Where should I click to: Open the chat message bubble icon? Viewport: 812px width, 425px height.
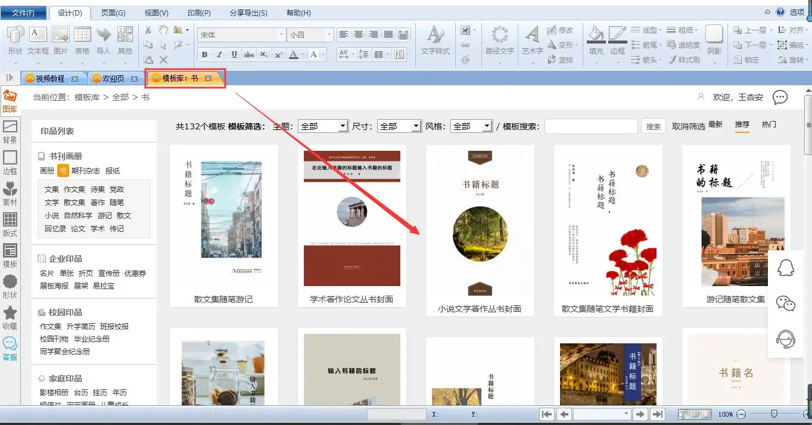coord(780,97)
